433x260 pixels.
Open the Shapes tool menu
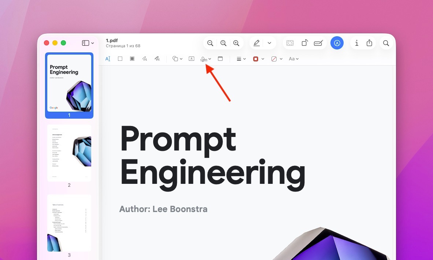pyautogui.click(x=177, y=59)
